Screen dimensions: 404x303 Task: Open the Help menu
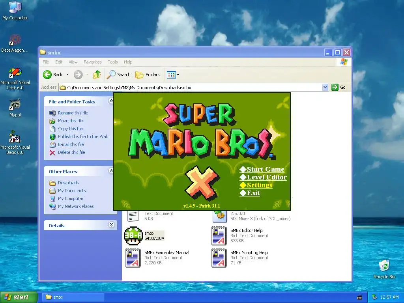pos(128,62)
